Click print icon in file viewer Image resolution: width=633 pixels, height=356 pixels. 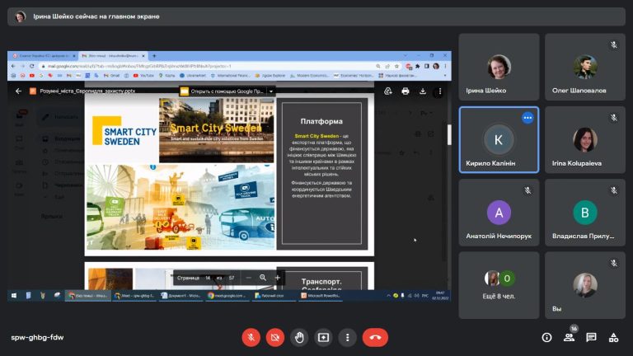406,91
